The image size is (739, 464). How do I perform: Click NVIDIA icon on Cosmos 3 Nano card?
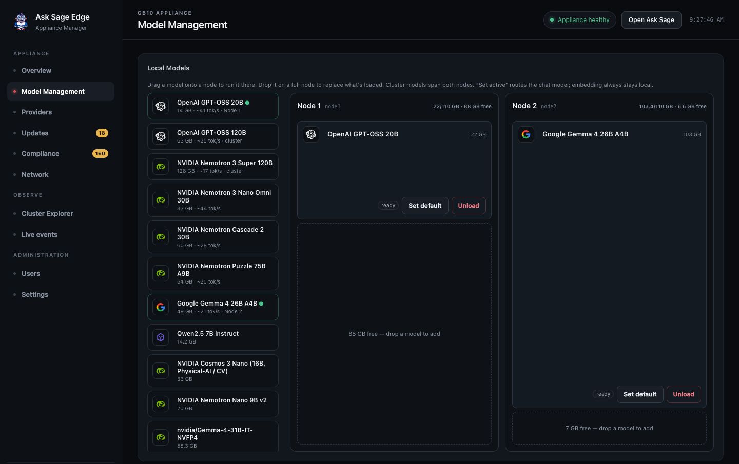pos(161,371)
